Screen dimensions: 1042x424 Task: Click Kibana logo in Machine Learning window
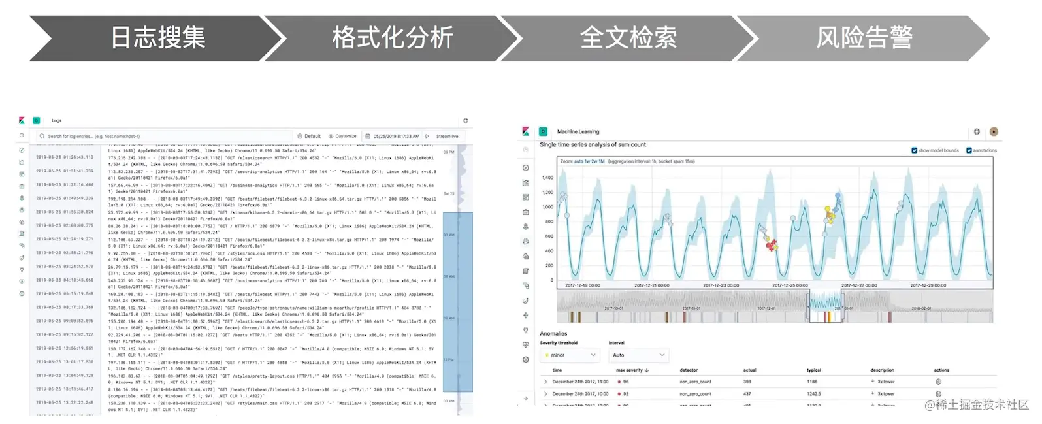526,131
